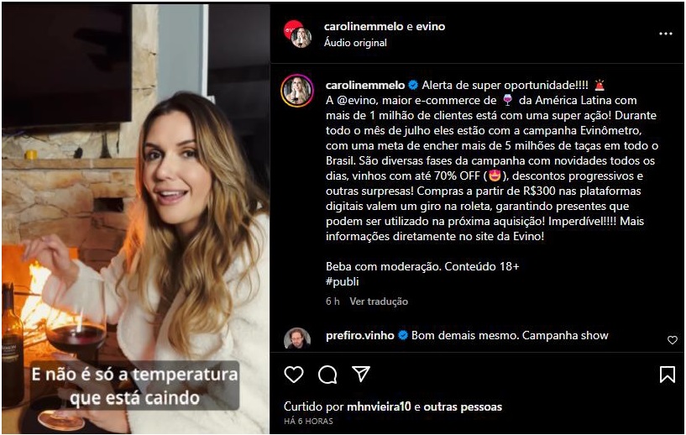Click the verified badge beside carolinemmelo

tap(412, 85)
